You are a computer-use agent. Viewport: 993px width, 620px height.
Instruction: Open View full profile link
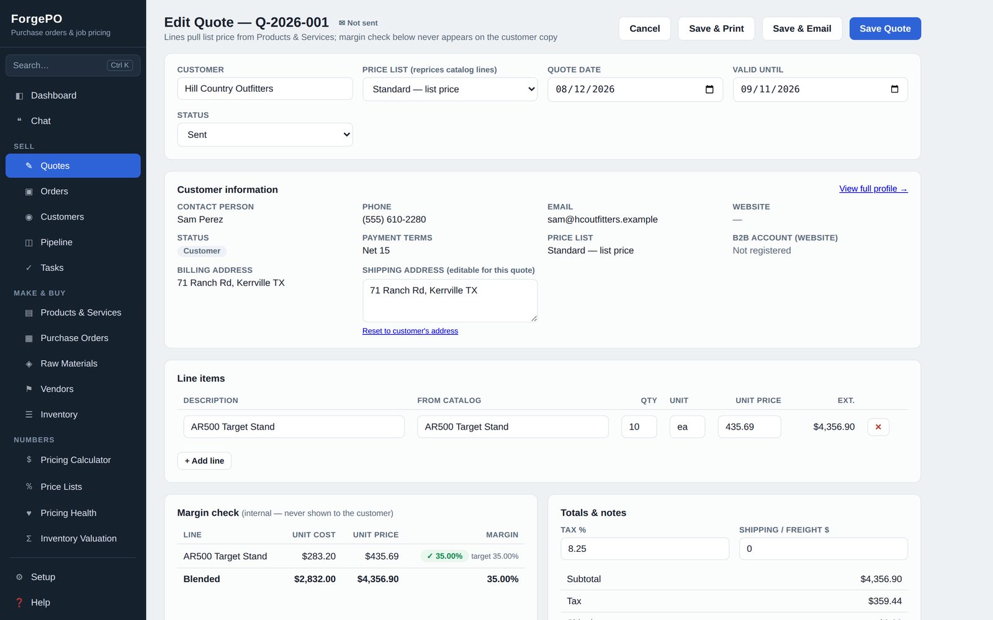click(x=873, y=188)
